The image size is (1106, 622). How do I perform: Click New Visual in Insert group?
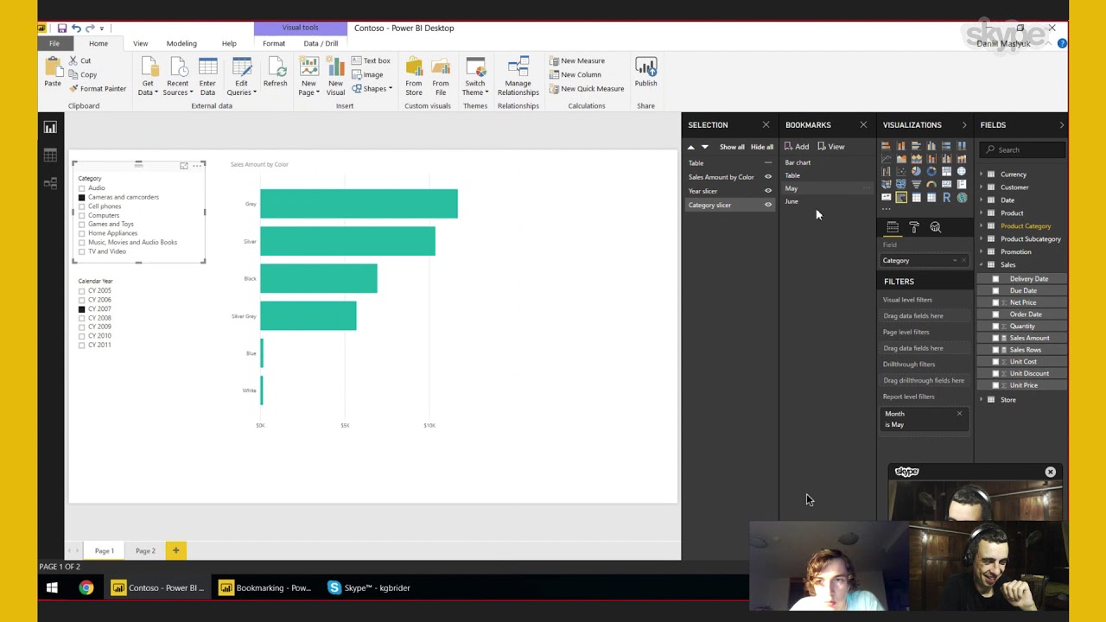tap(335, 77)
